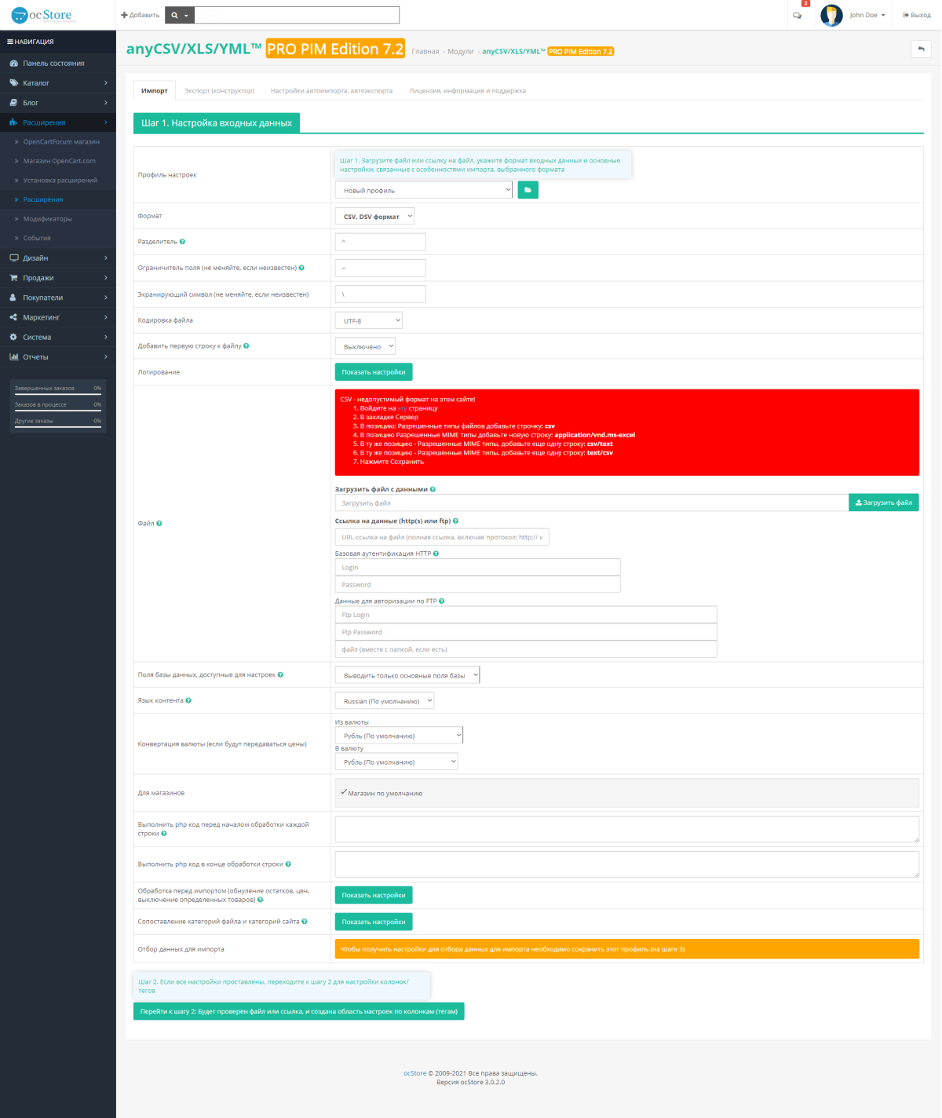
Task: Click help icon next to Загрузить файл с данными
Action: pos(433,489)
